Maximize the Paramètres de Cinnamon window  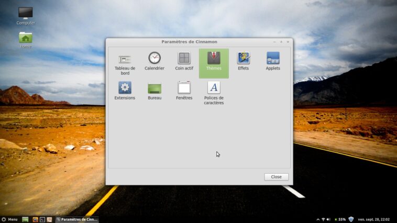(281, 42)
